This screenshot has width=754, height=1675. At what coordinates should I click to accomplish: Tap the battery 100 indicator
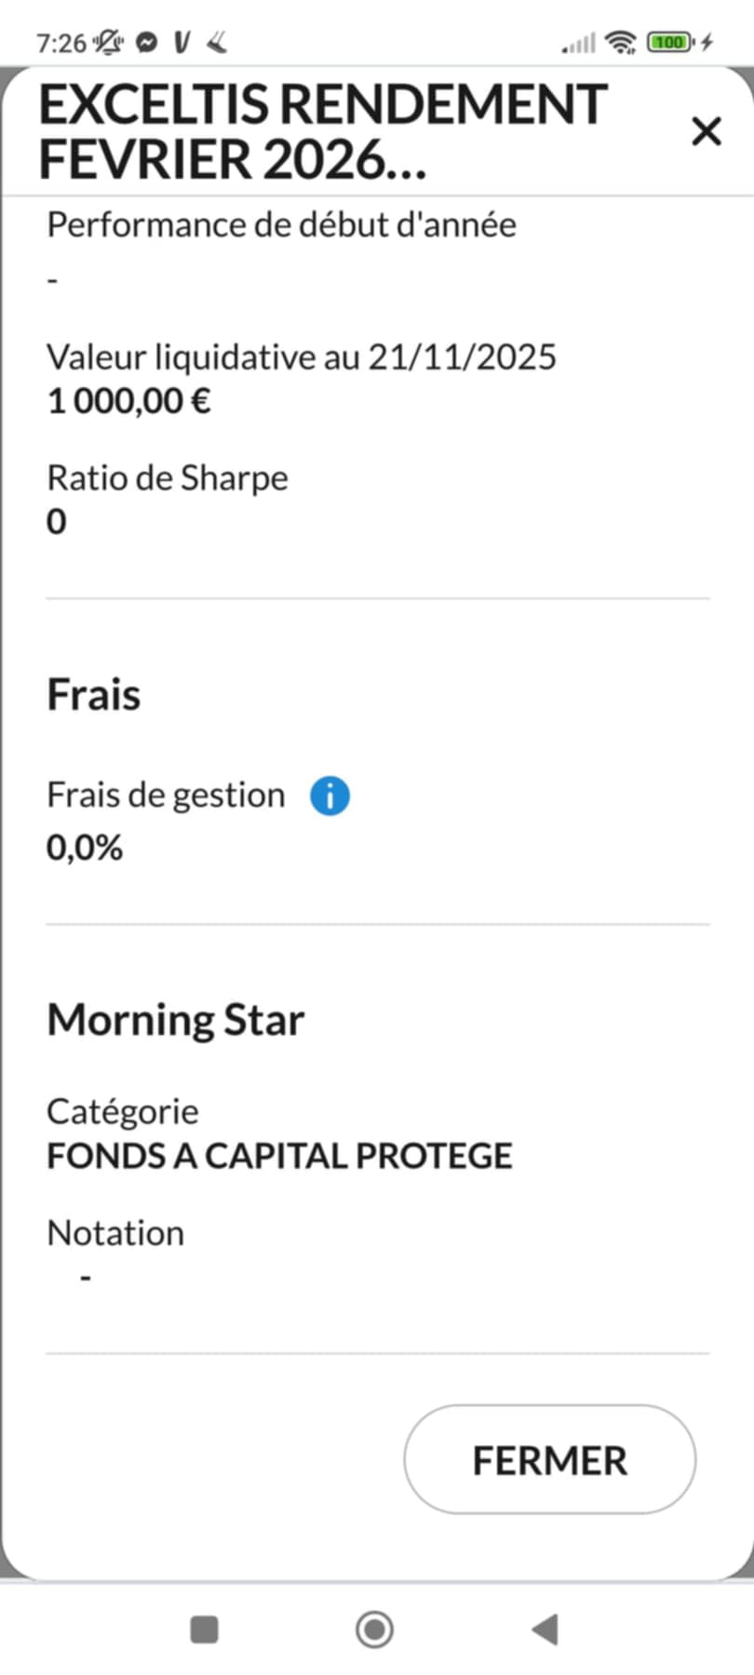click(x=670, y=42)
